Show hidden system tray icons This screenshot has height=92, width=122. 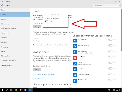[107, 90]
